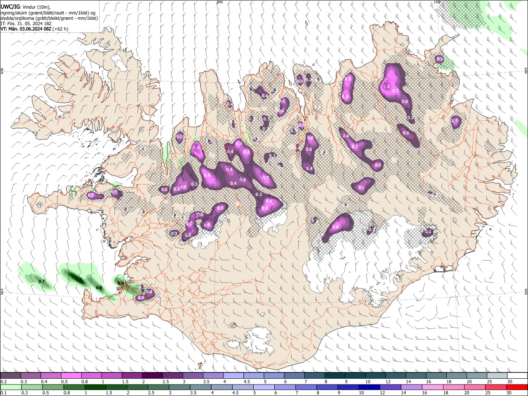Select lavender 14 swatch in lower legend row
528x396 pixels.
(x=411, y=387)
